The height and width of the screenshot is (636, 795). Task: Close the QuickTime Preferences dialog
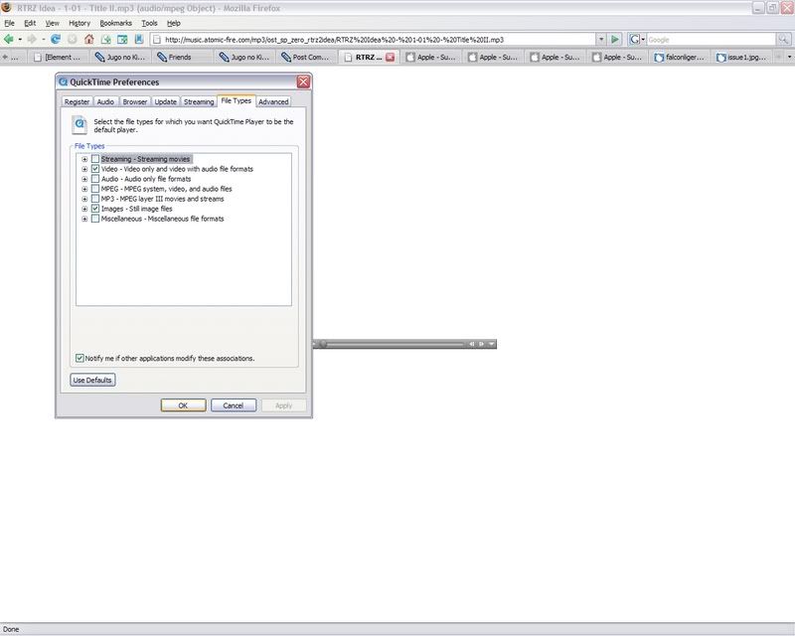(x=303, y=81)
